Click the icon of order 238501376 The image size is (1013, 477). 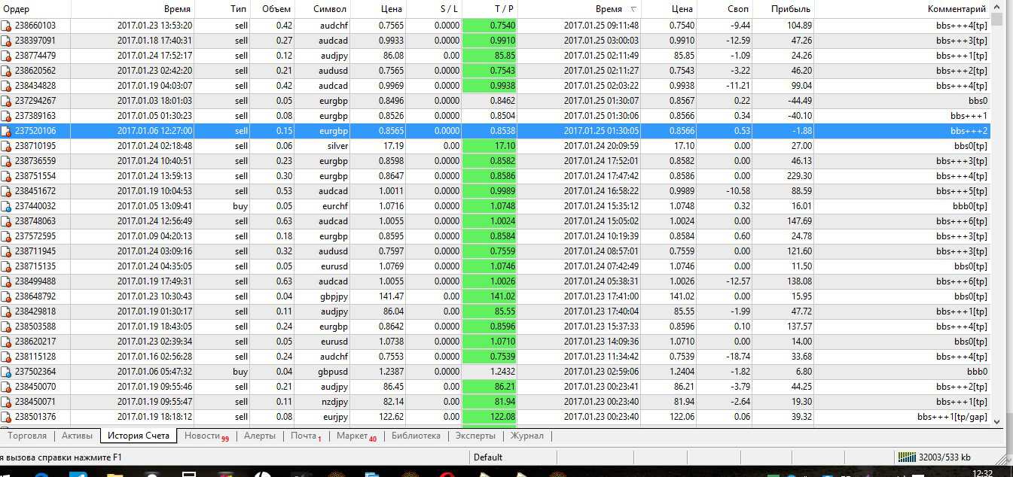(7, 417)
